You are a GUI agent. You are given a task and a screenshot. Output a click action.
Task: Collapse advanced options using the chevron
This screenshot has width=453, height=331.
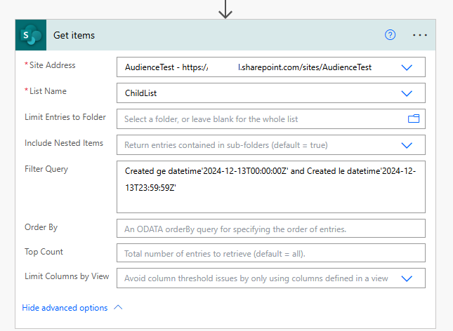pos(118,308)
